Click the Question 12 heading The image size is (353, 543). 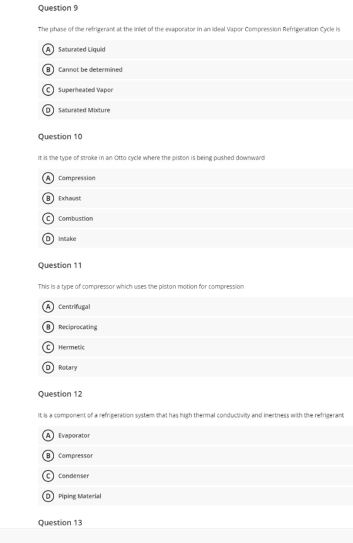(60, 394)
